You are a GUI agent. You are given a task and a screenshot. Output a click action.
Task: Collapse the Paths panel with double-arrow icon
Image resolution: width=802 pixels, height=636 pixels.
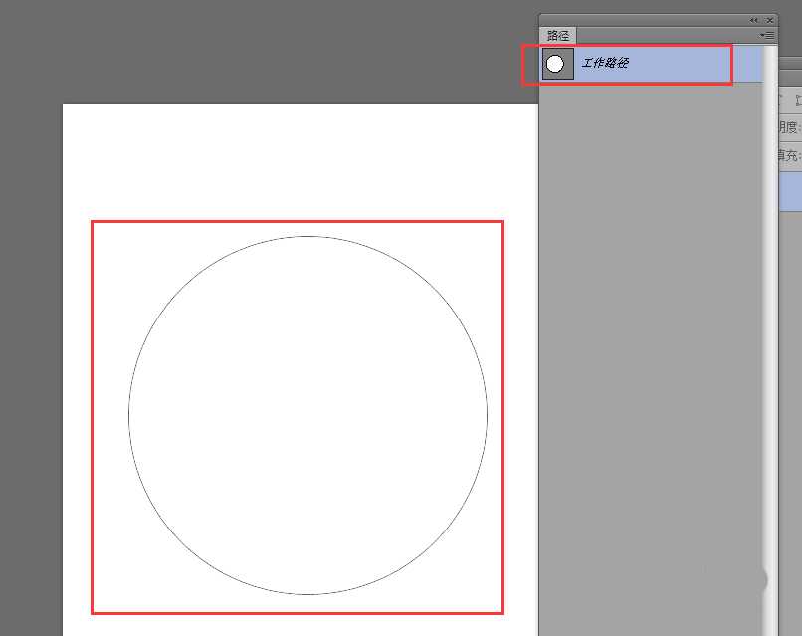[753, 20]
